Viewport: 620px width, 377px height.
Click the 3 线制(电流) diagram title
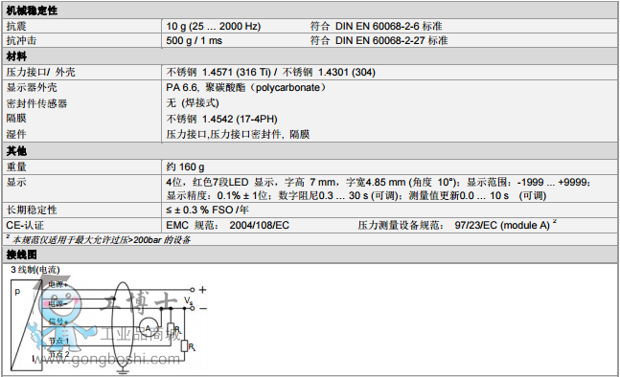[x=34, y=270]
